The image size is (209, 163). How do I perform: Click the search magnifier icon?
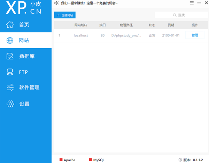[x=175, y=15]
